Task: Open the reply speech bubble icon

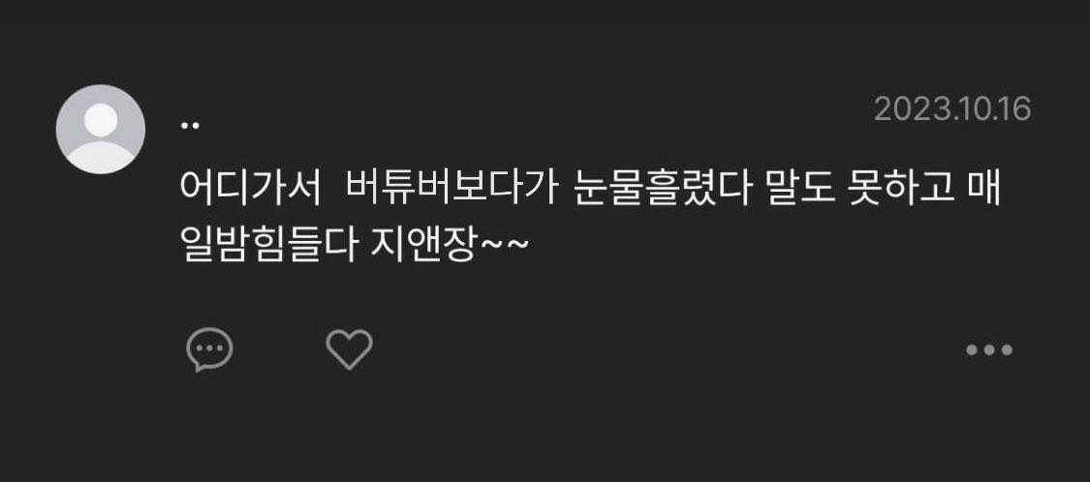Action: (209, 349)
